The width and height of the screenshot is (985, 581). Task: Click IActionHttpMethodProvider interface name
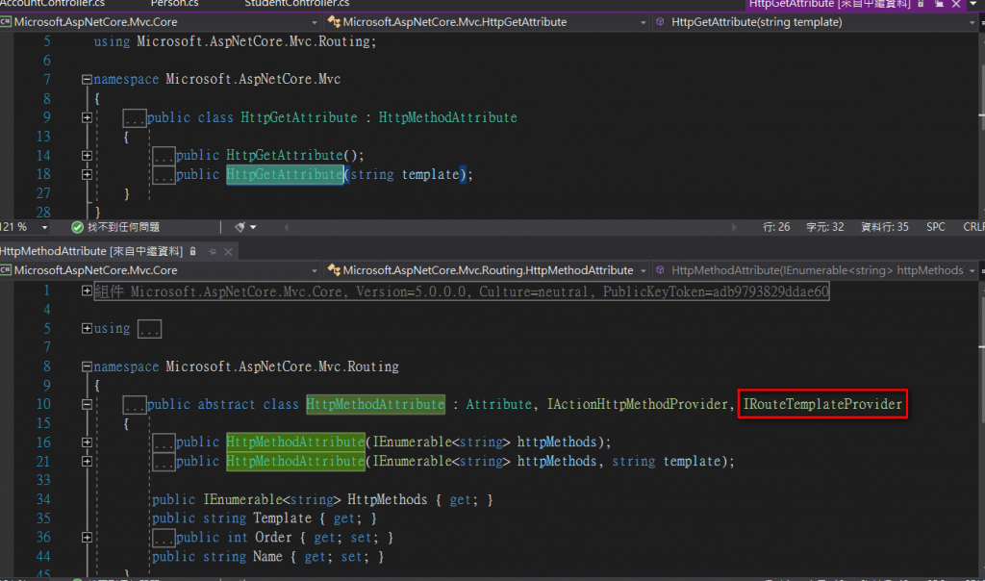click(x=637, y=404)
